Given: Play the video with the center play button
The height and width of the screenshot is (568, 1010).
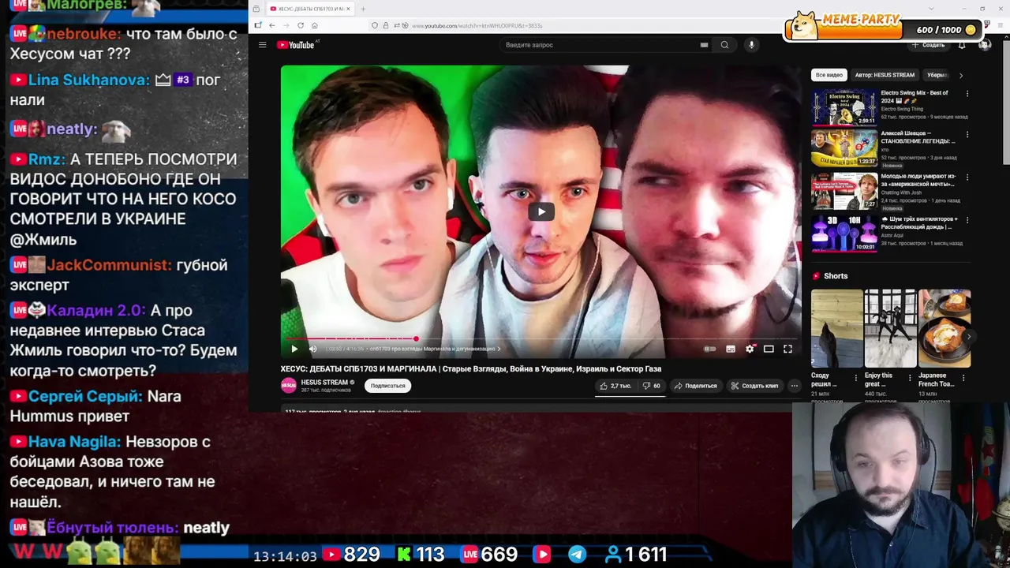Looking at the screenshot, I should coord(541,211).
